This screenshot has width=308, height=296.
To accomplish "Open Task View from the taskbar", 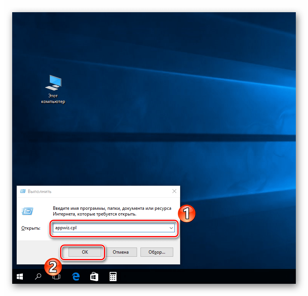I will tap(57, 277).
